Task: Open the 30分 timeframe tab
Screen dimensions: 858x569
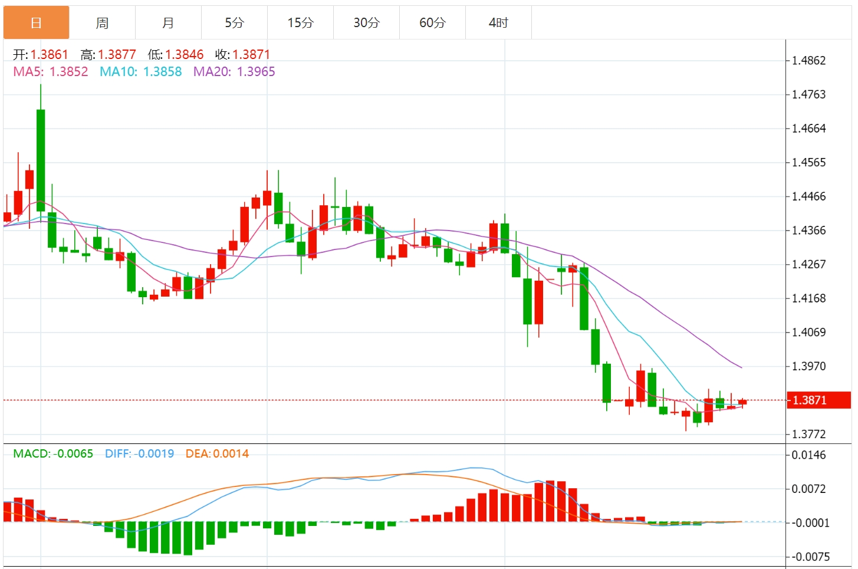Action: tap(367, 23)
